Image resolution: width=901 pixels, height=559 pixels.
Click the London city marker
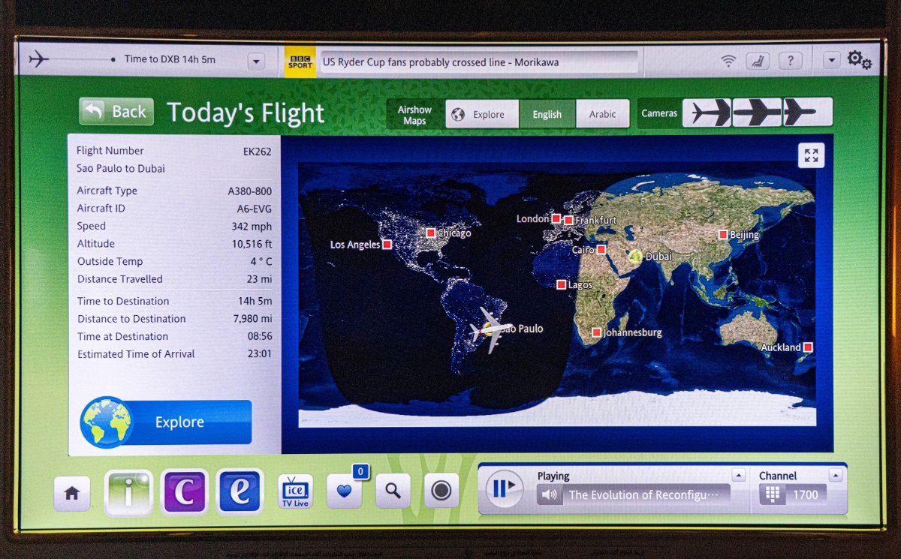[x=556, y=218]
